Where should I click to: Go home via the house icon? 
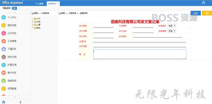click(x=4, y=102)
